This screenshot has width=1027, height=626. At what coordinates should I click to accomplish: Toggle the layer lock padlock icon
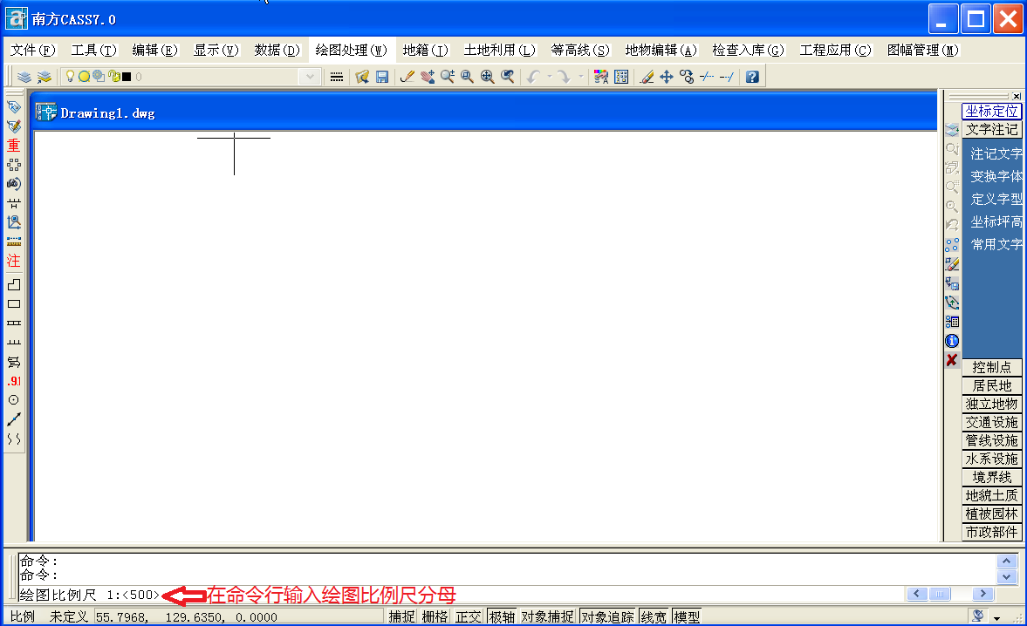114,76
